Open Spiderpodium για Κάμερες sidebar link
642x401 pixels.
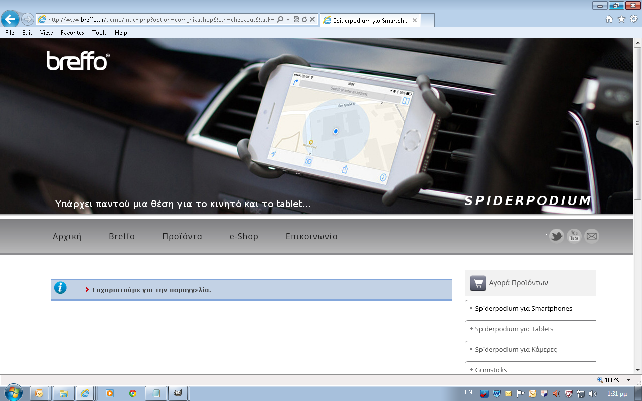[516, 350]
